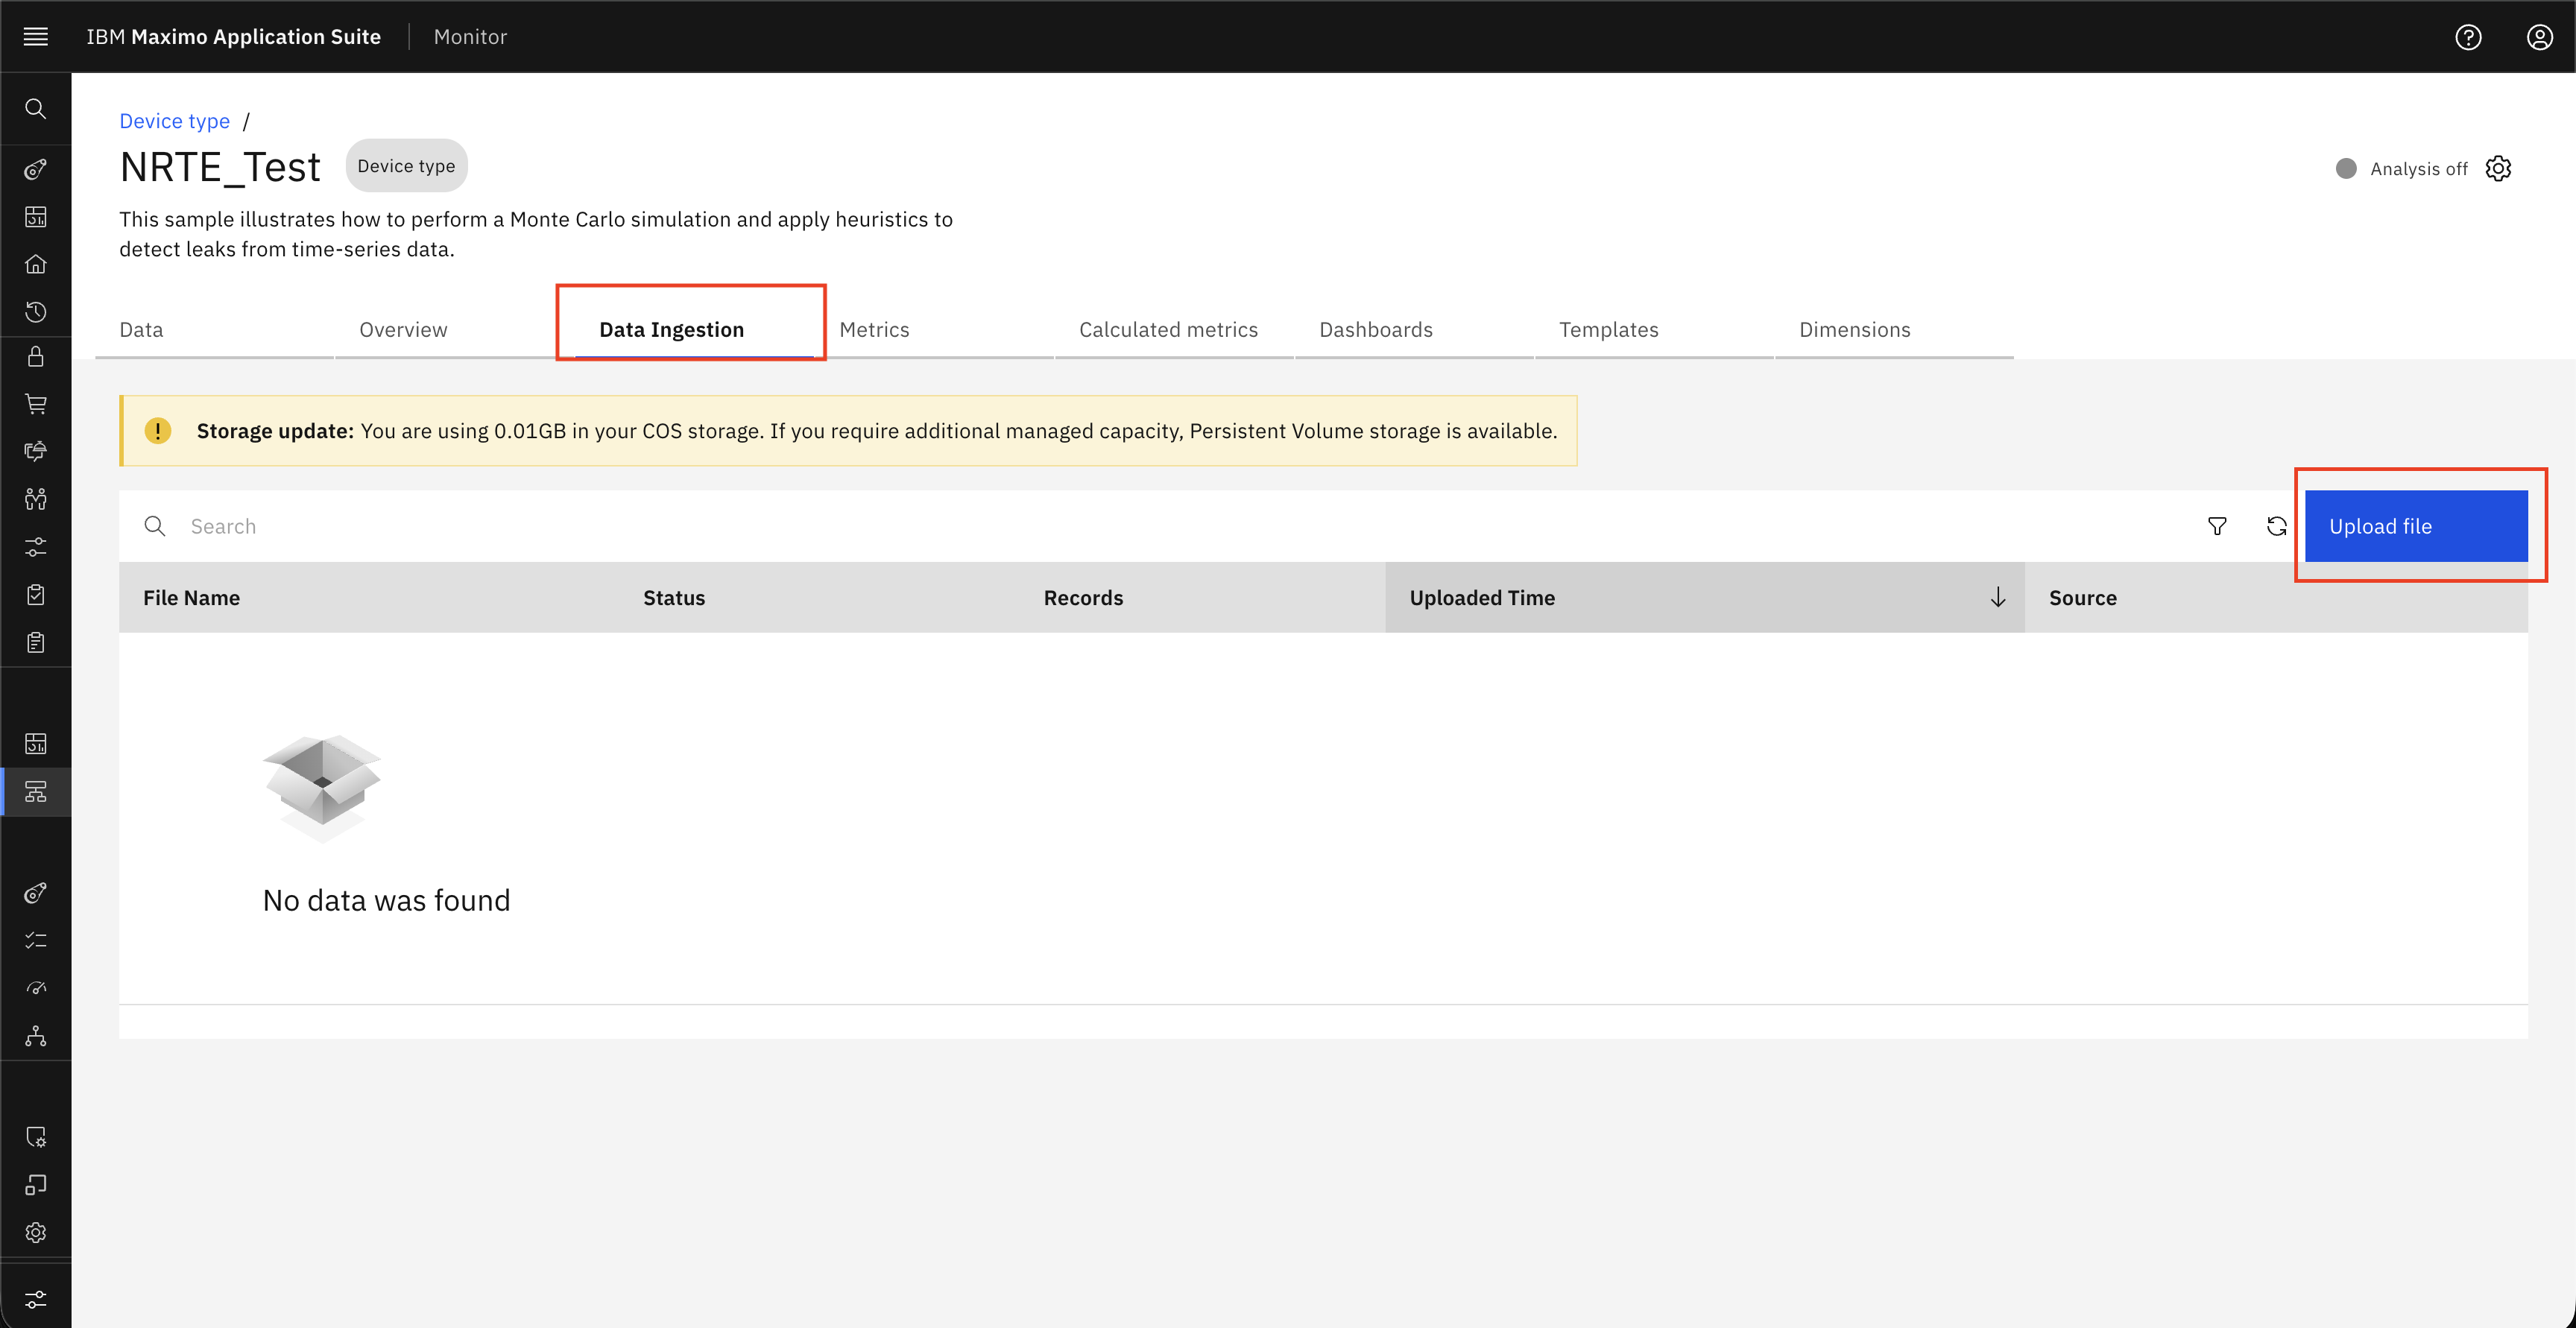Open the hamburger navigation menu

coord(36,37)
